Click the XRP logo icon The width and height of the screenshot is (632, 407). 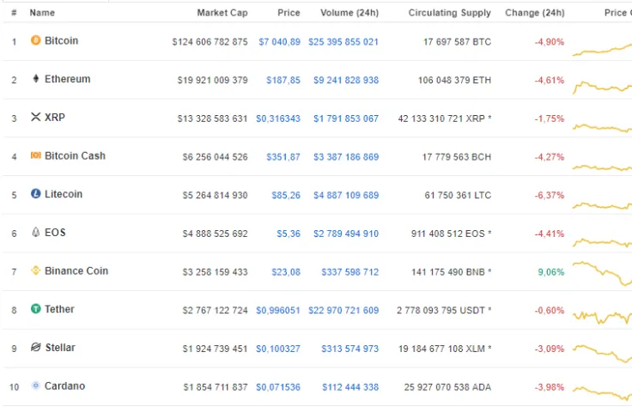(x=36, y=117)
